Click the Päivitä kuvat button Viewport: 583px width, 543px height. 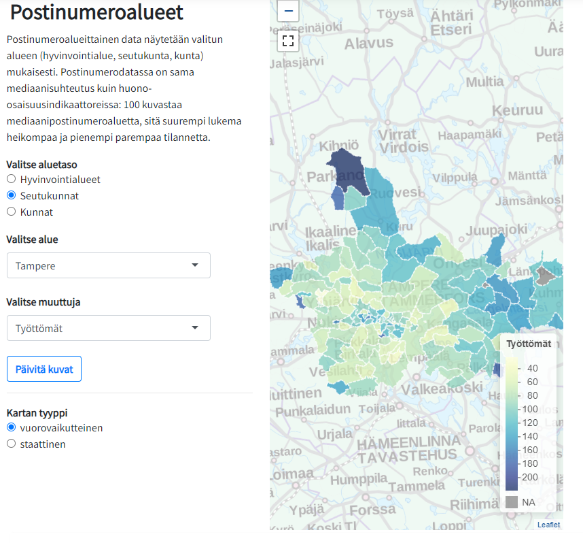tap(44, 369)
